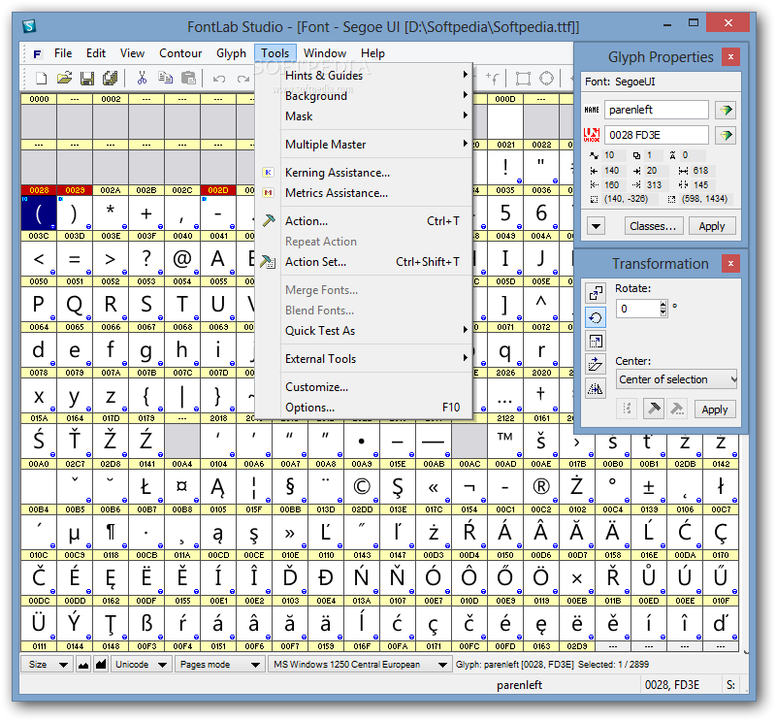This screenshot has width=776, height=721.
Task: Open MS Windows 1250 Central European dropdown
Action: (x=360, y=665)
